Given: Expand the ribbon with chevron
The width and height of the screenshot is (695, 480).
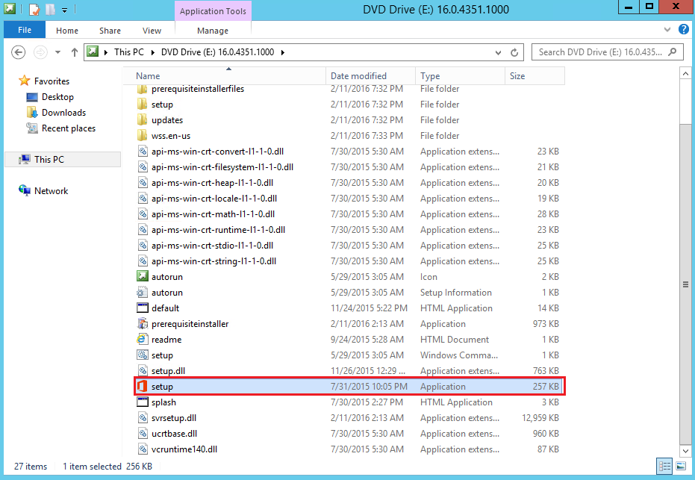Looking at the screenshot, I should pos(667,30).
